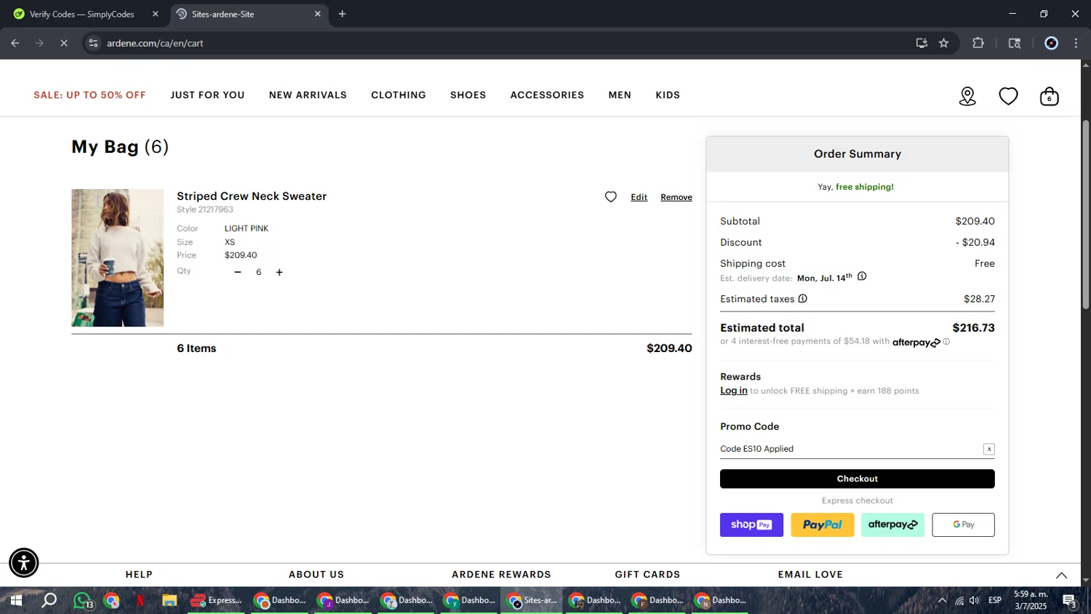Open Striped Crew Neck Sweater product title
1091x614 pixels.
tap(252, 196)
